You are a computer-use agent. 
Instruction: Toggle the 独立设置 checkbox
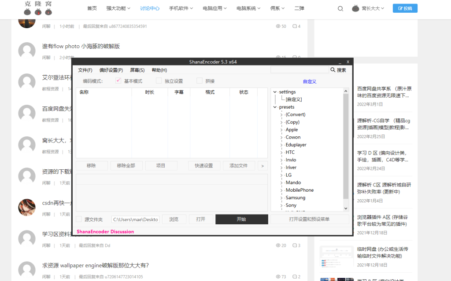[x=159, y=81]
